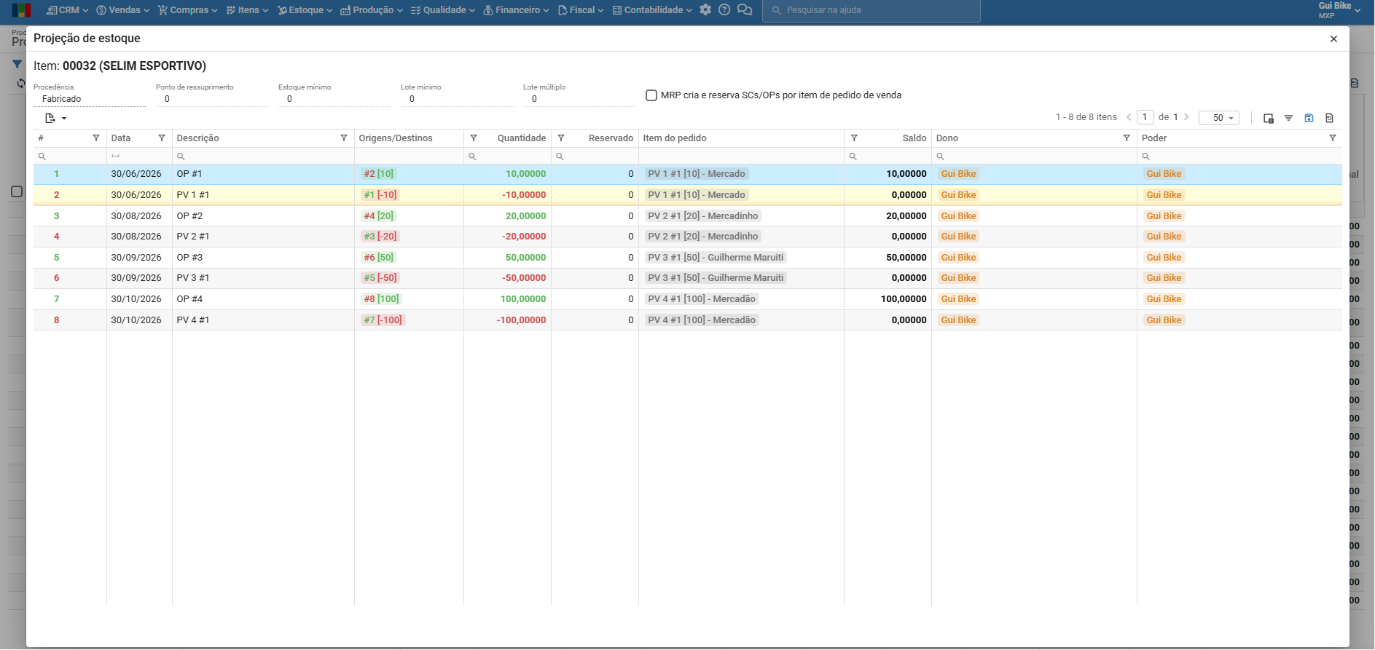Image resolution: width=1375 pixels, height=650 pixels.
Task: Click the blue save layout icon
Action: (1309, 118)
